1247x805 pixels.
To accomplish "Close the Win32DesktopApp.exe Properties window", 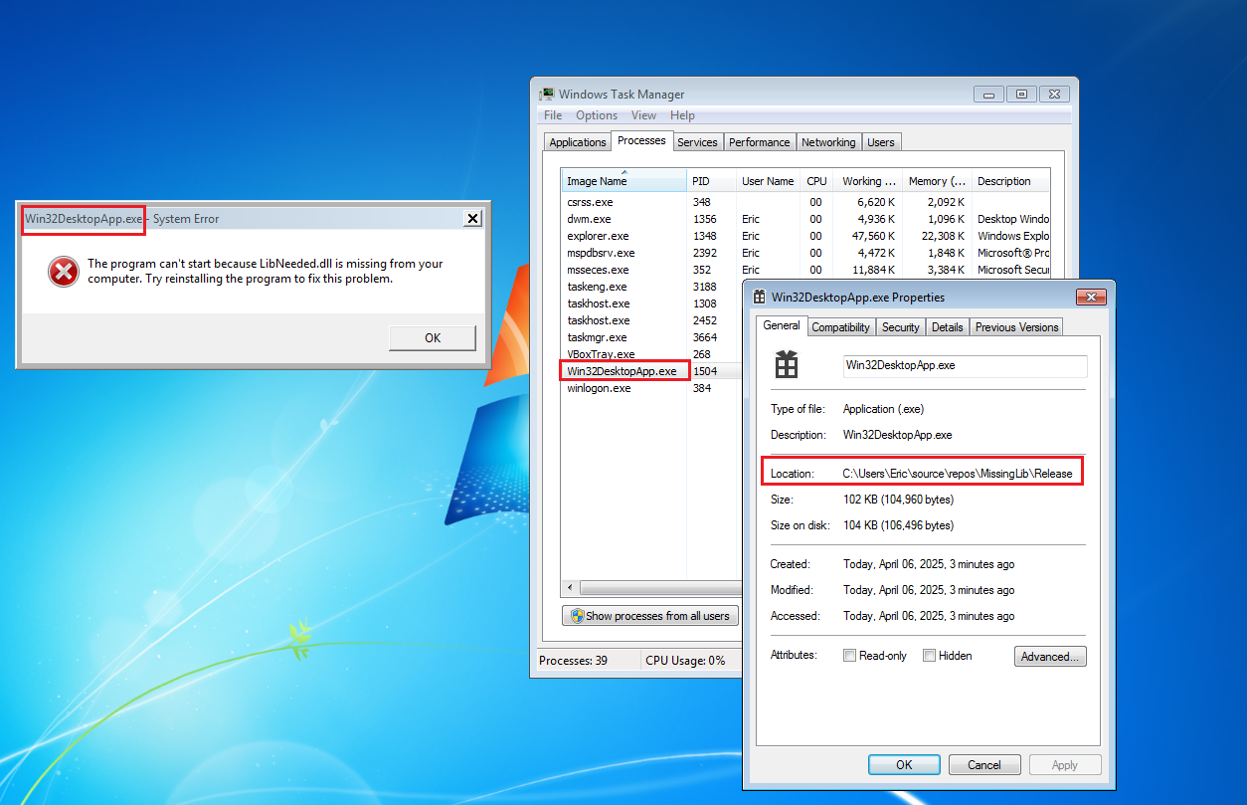I will pyautogui.click(x=1091, y=297).
